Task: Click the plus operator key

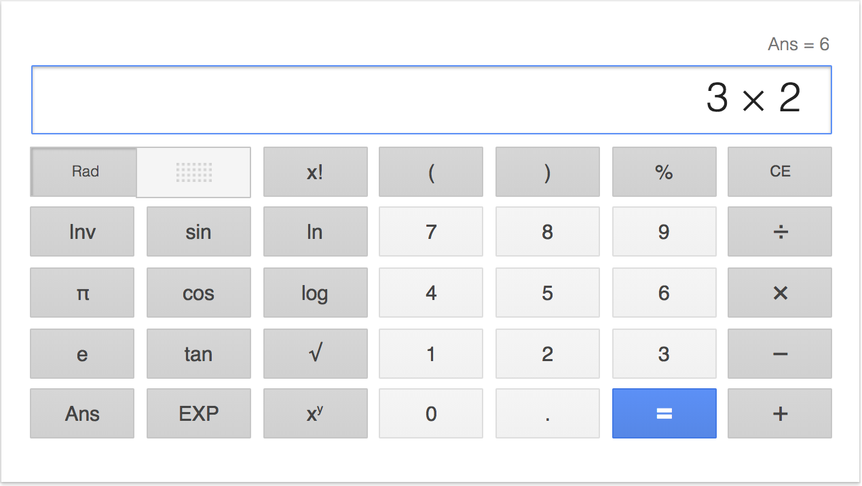Action: click(779, 413)
